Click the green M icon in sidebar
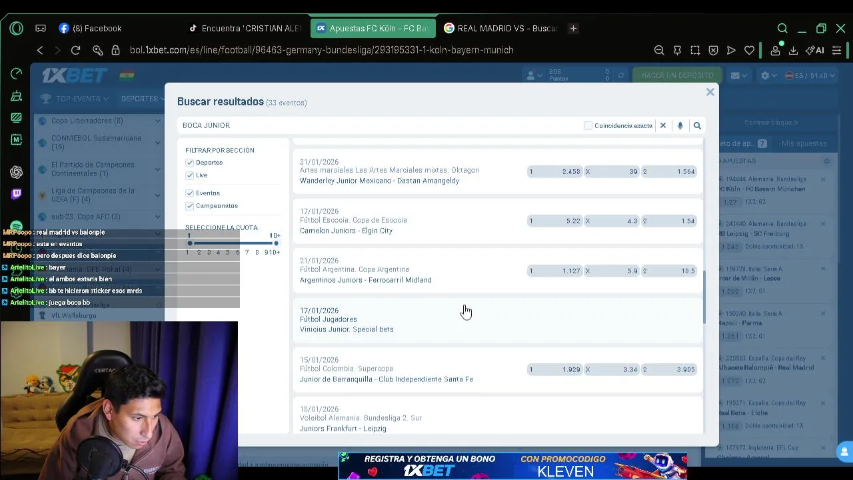The width and height of the screenshot is (853, 480). coord(17,139)
